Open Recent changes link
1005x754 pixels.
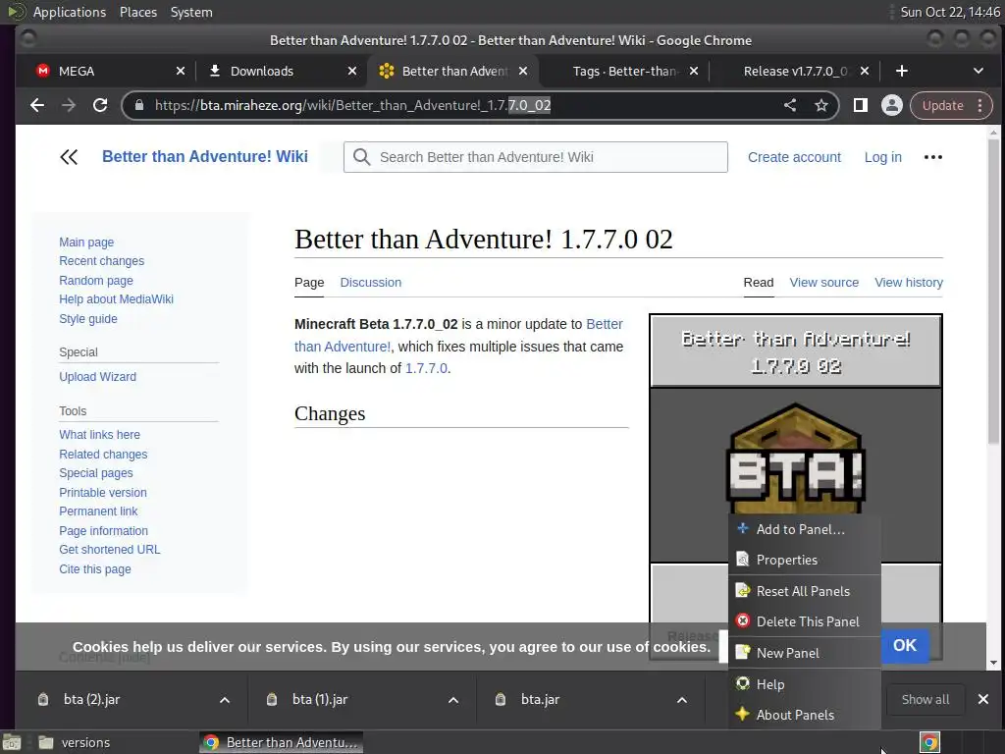101,261
